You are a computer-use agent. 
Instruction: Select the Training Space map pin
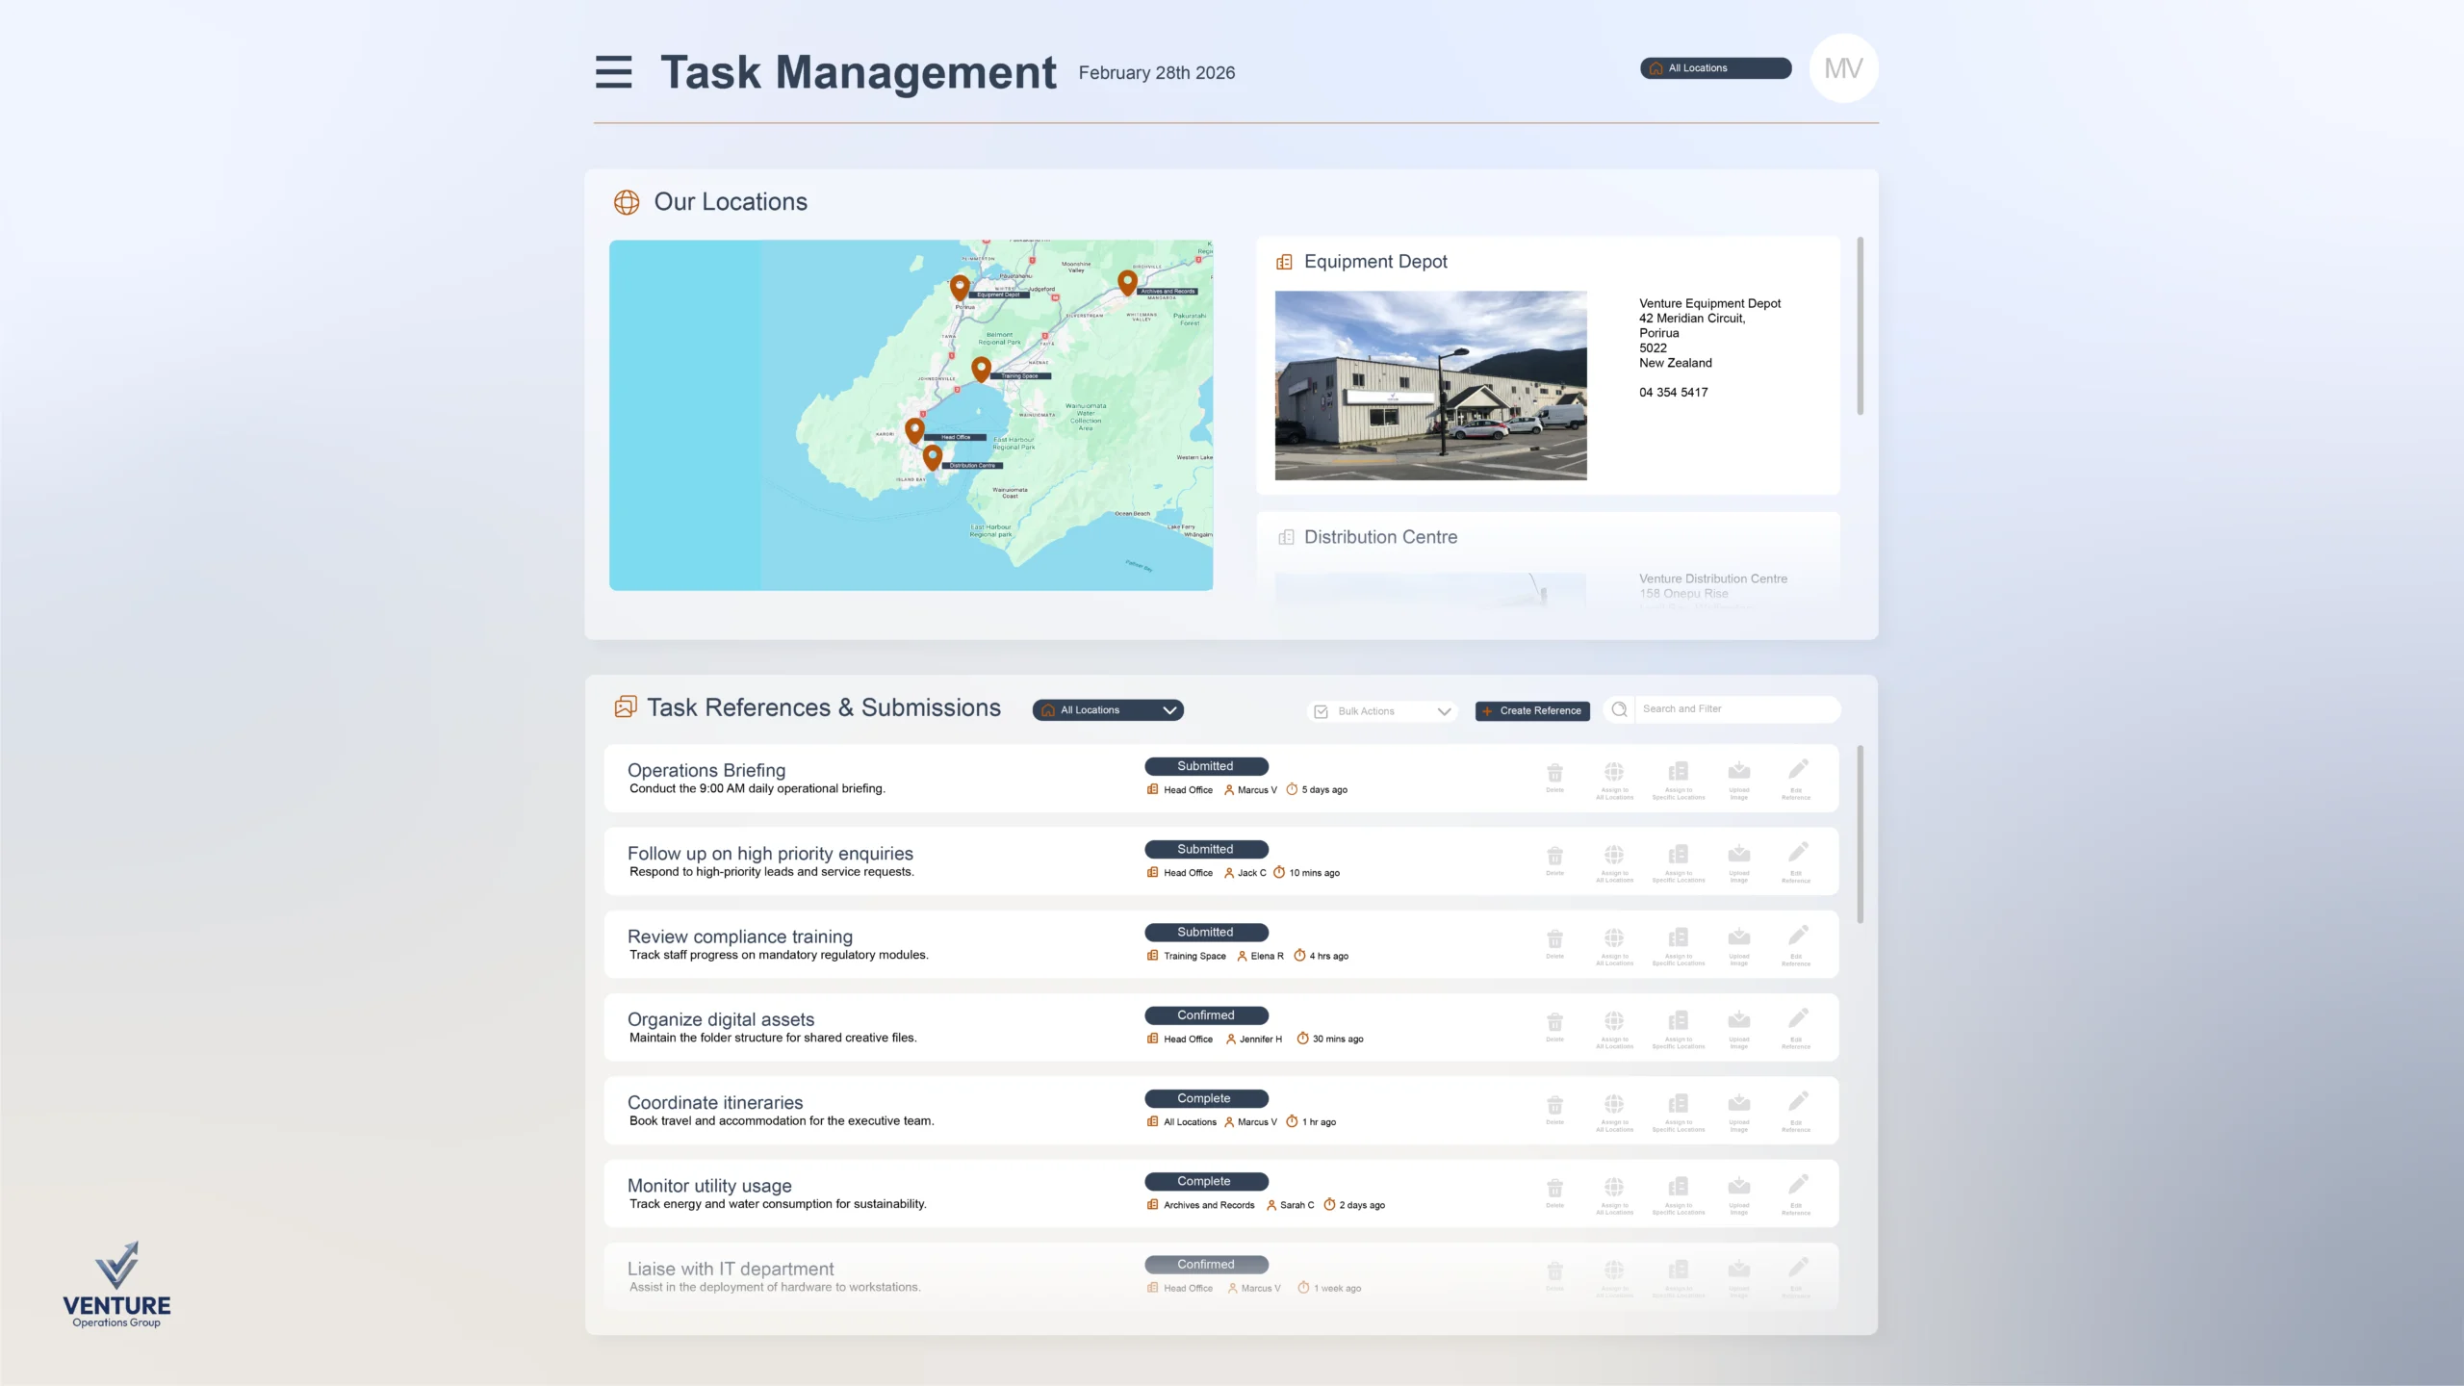tap(981, 370)
